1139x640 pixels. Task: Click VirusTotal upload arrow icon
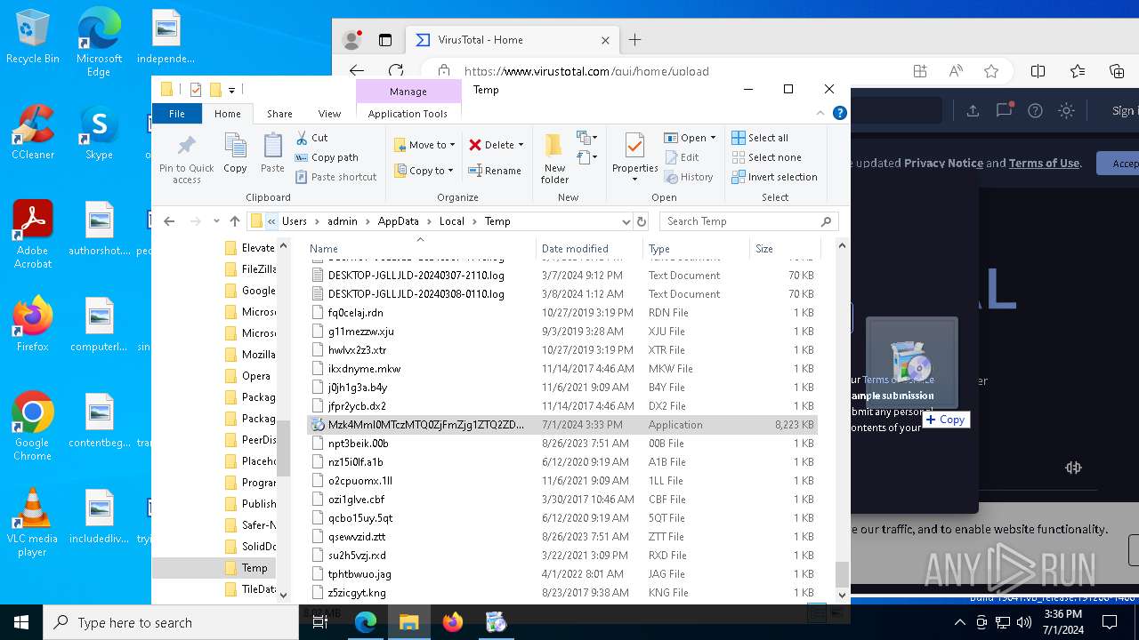pos(973,111)
